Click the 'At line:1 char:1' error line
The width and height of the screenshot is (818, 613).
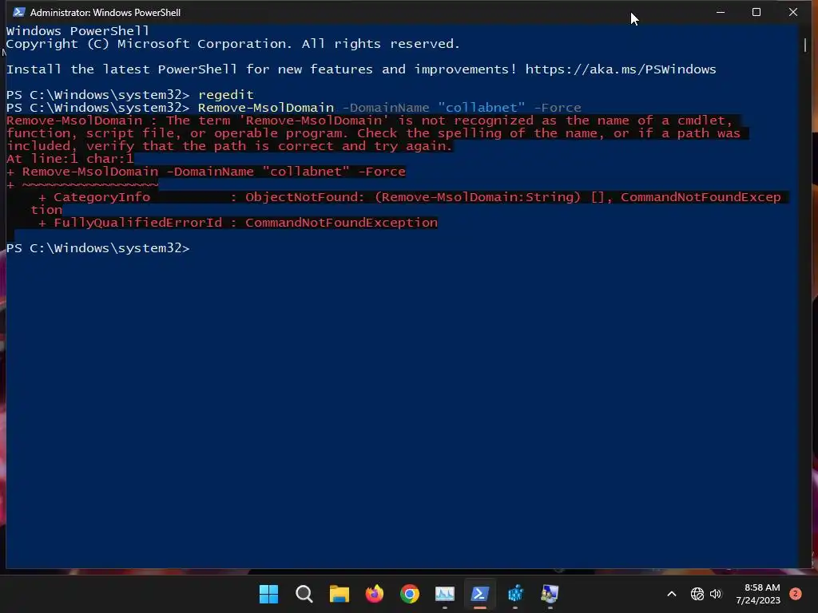click(x=70, y=159)
